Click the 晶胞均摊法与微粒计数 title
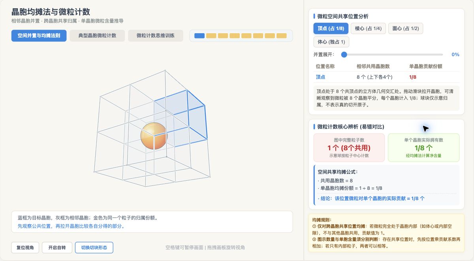This screenshot has width=474, height=261. coord(51,12)
